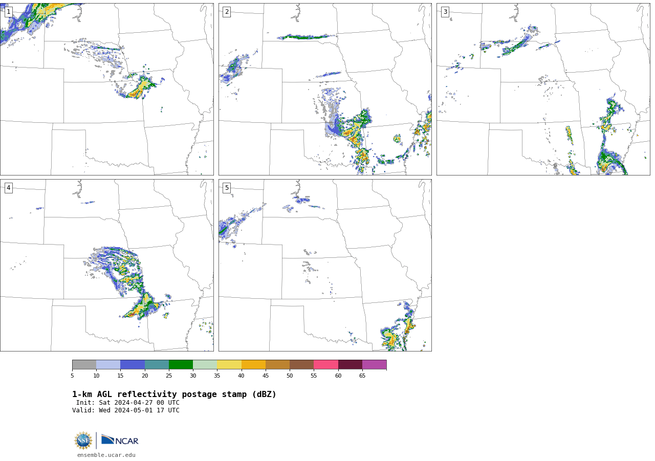
Task: Open ensemble member 5 reflectivity map
Action: pos(325,265)
